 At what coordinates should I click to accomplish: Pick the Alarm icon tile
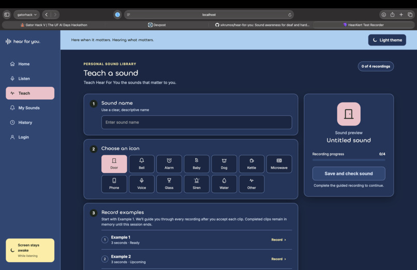click(x=169, y=164)
